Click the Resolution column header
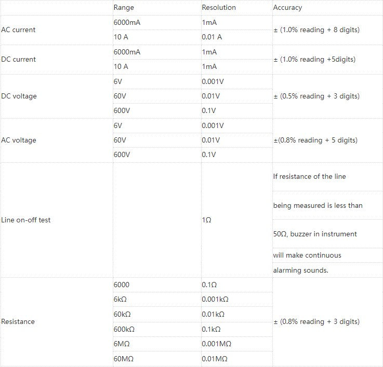This screenshot has height=367, width=383. click(x=219, y=8)
